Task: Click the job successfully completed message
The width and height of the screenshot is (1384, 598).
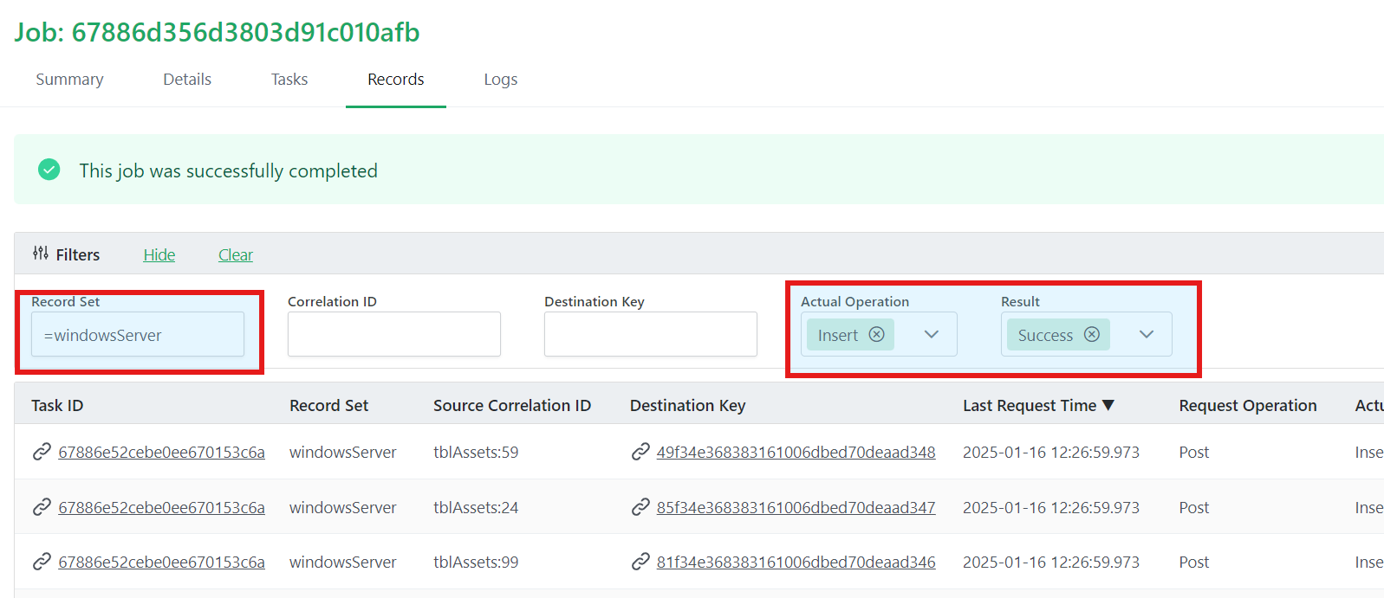Action: [229, 170]
